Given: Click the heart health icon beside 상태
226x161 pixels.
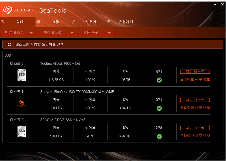Looking at the screenshot, I should pyautogui.click(x=3, y=22).
